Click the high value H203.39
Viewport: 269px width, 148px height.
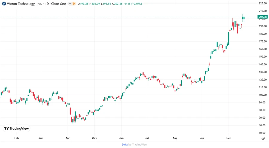pyautogui.click(x=94, y=4)
